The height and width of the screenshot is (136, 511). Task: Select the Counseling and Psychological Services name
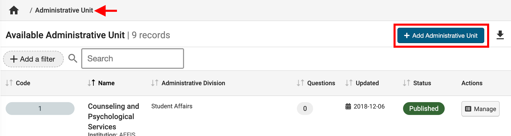(x=113, y=116)
